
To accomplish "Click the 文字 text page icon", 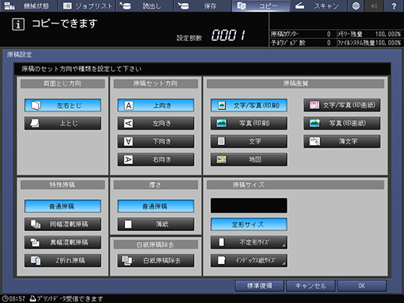I will click(221, 141).
